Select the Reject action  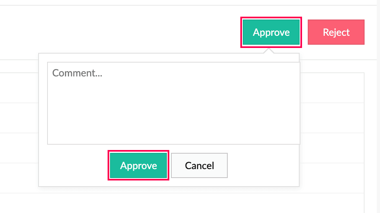coord(336,32)
